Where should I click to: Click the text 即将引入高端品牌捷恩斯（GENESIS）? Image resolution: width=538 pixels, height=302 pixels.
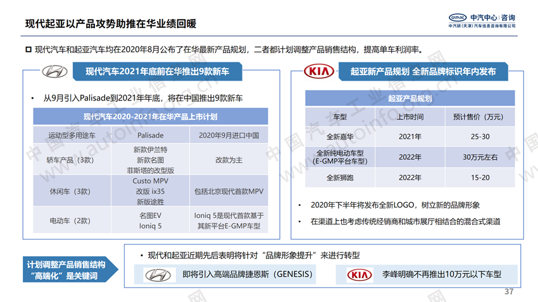coord(247,274)
